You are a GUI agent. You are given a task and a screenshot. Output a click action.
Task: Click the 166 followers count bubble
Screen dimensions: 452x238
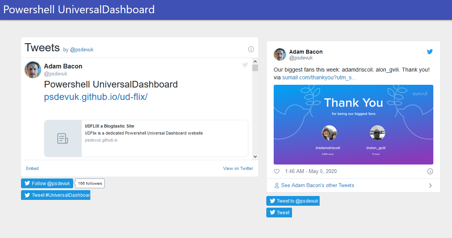90,183
